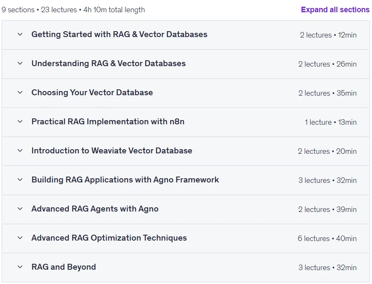Click the Choosing Your Vector Database heading

tap(92, 93)
